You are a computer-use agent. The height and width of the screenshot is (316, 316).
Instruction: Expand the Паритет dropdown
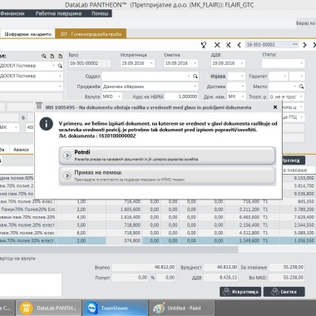click(284, 77)
